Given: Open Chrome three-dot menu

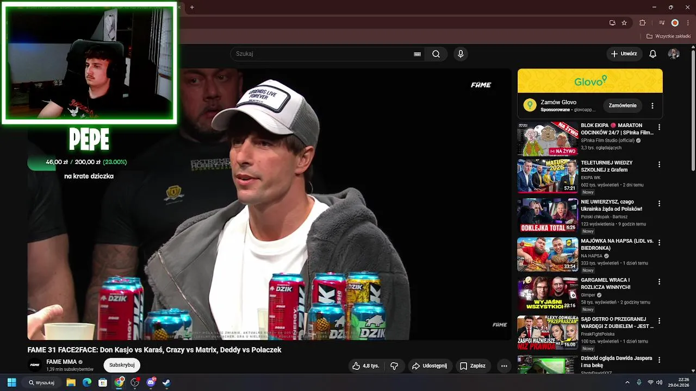Looking at the screenshot, I should pyautogui.click(x=687, y=23).
